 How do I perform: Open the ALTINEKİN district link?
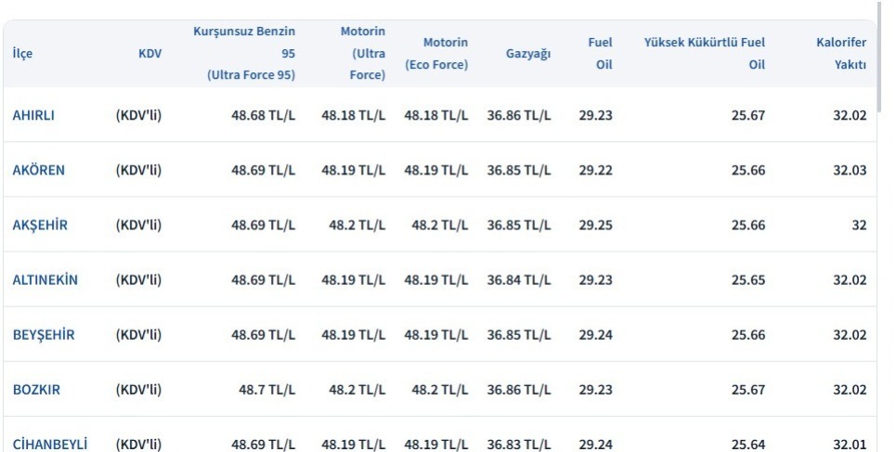click(45, 279)
